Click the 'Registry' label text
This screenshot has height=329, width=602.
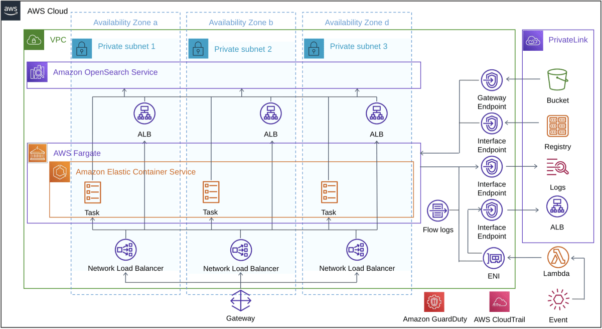pos(558,147)
